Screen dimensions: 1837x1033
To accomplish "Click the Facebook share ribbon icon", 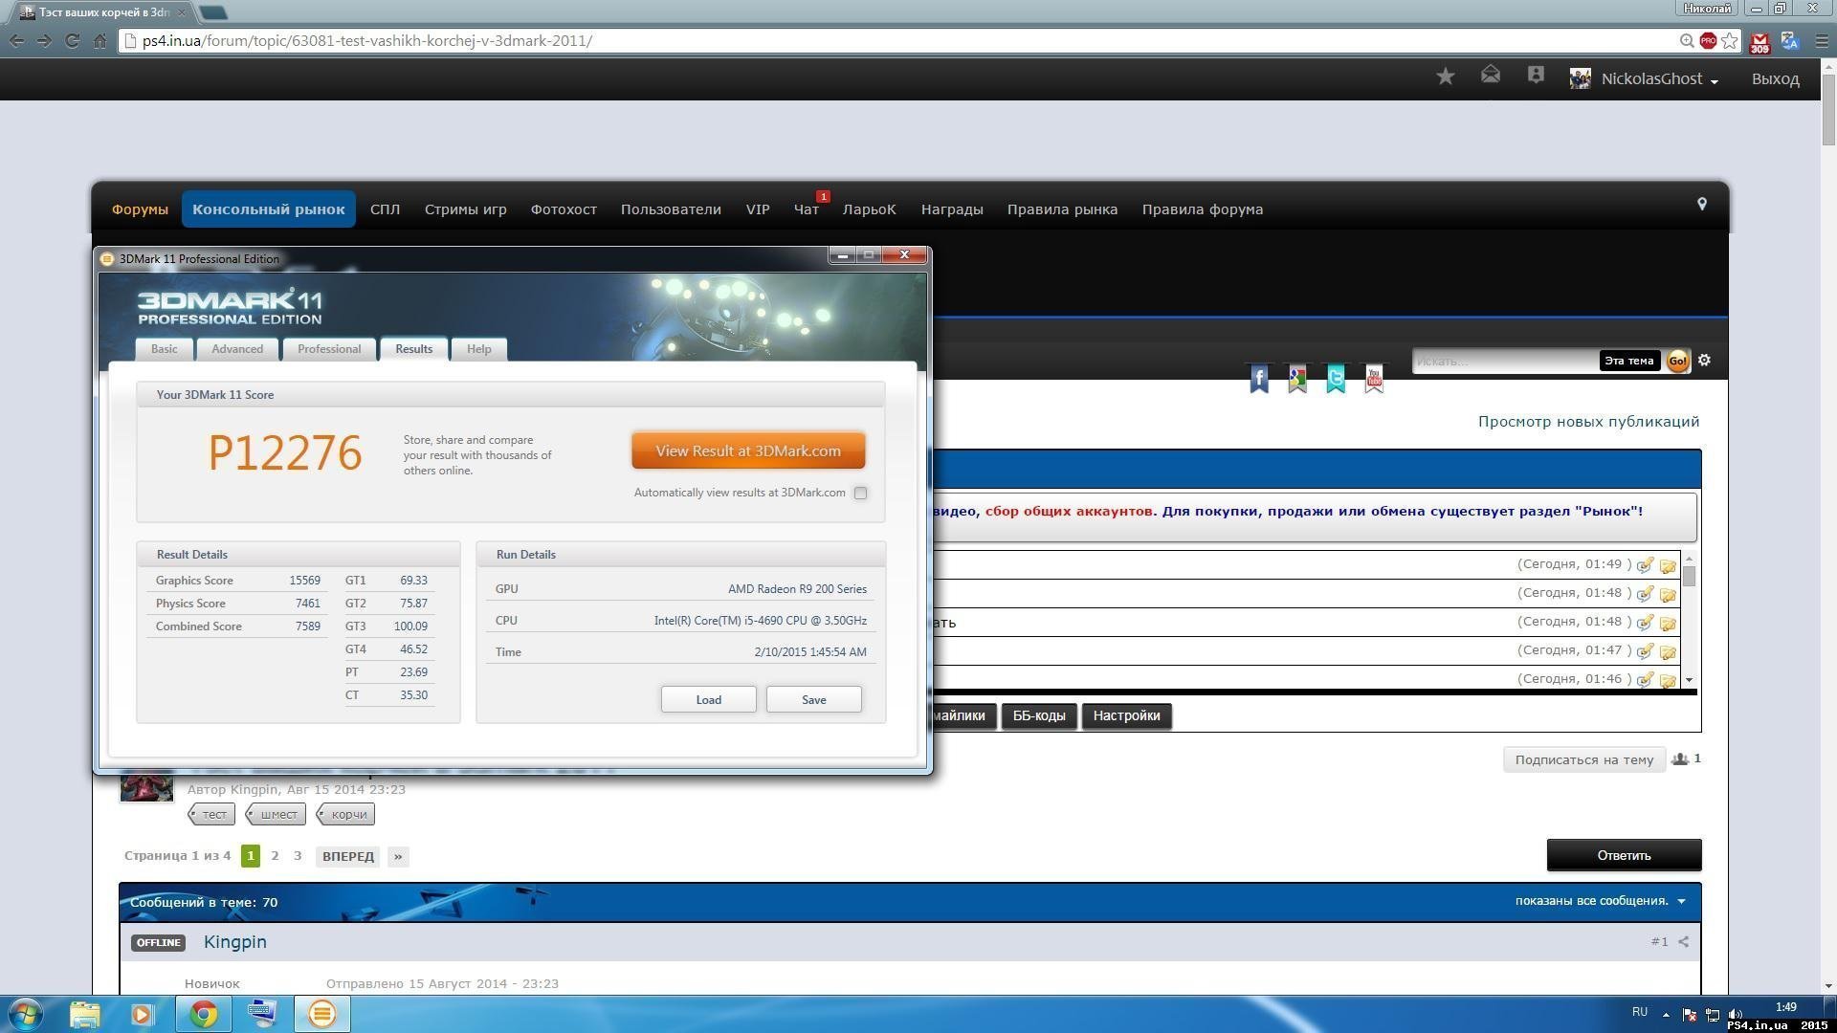I will 1259,379.
